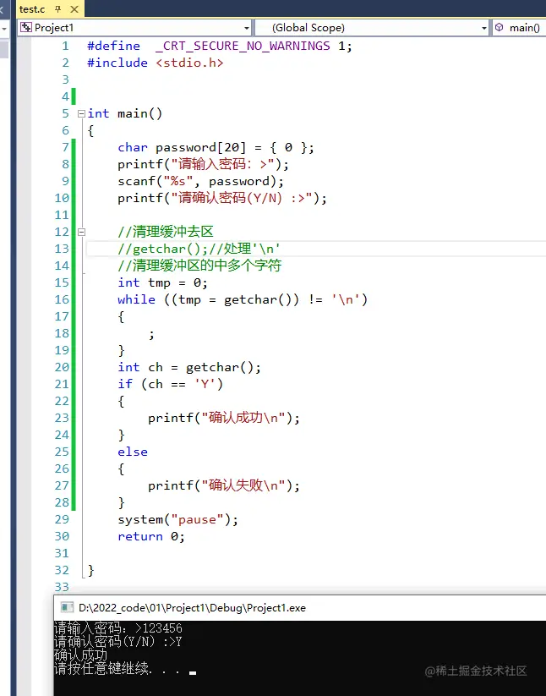Click the while getchar loop line
This screenshot has width=546, height=696.
coord(243,299)
